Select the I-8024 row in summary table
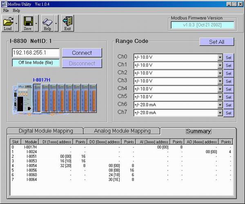This screenshot has height=204, width=245. pos(121,152)
